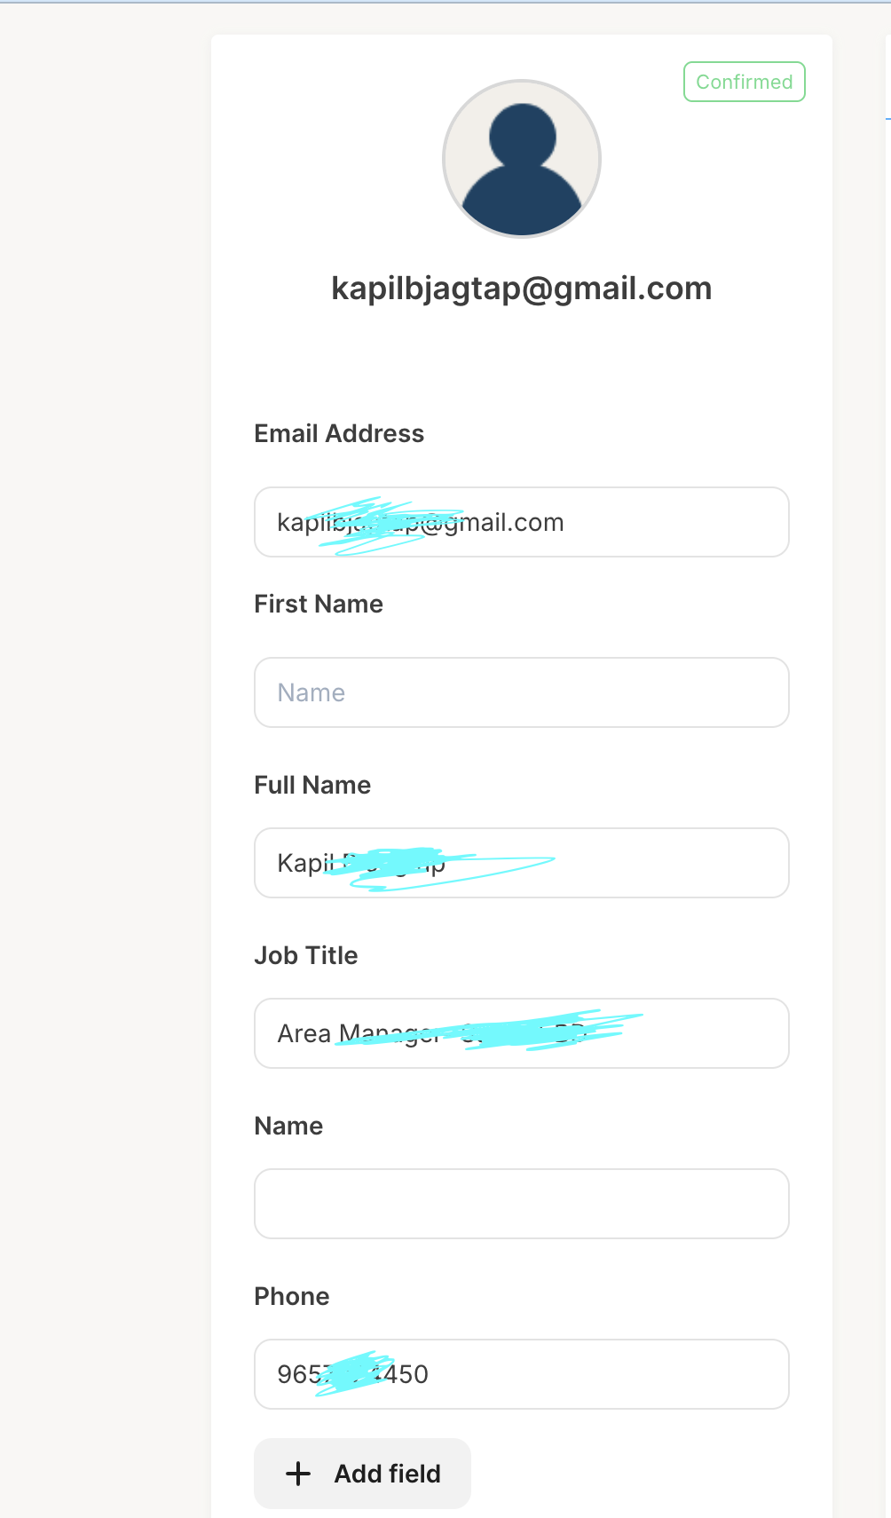Click the Confirmed status badge

(x=745, y=82)
